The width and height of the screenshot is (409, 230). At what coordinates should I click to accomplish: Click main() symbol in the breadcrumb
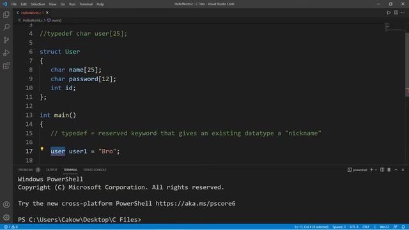point(54,20)
